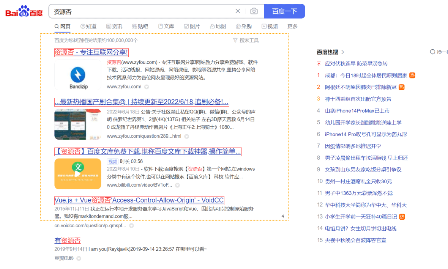Open the 地图 tab
The height and width of the screenshot is (269, 448).
[x=218, y=27]
